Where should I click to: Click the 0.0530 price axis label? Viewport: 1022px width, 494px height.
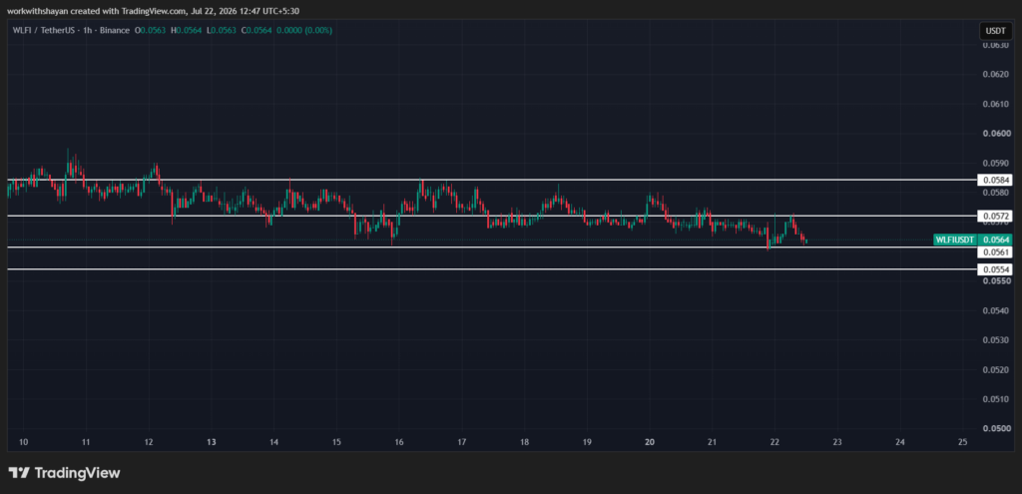click(995, 339)
